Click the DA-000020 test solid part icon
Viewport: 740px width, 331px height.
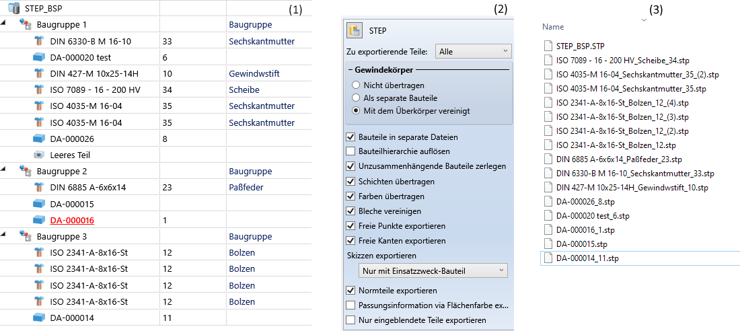coord(39,57)
